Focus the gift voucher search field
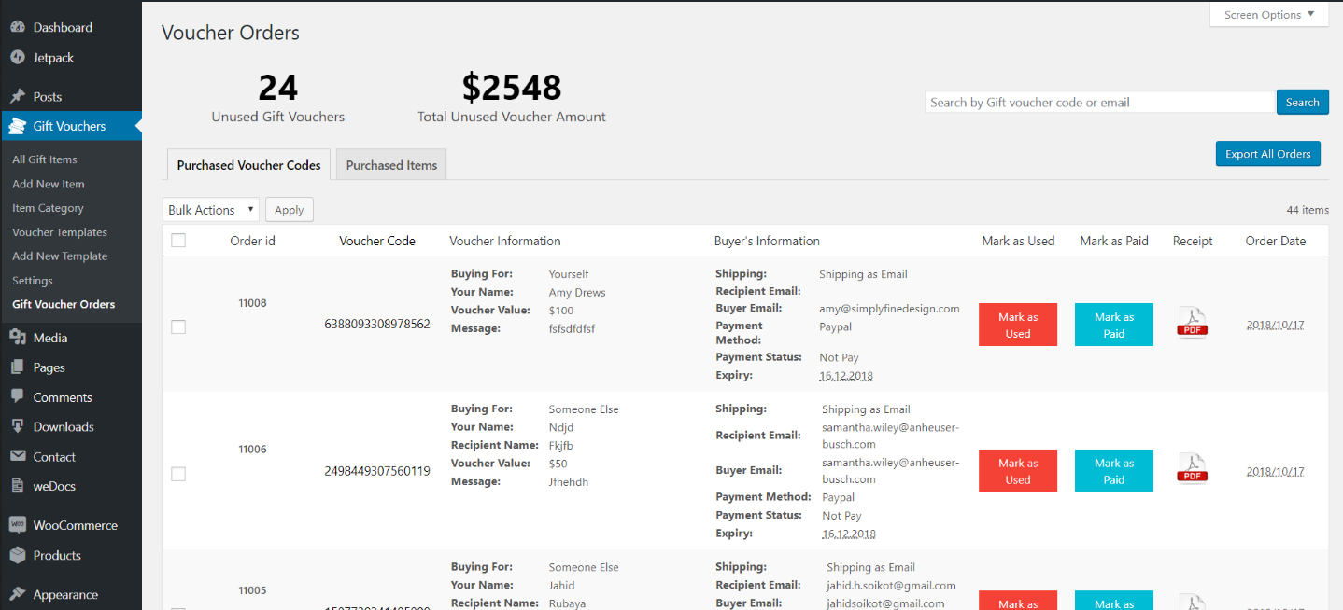The height and width of the screenshot is (610, 1343). point(1100,103)
